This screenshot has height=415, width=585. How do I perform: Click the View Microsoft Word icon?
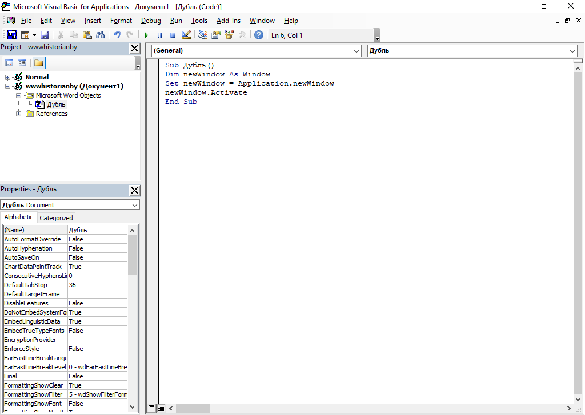pos(11,35)
